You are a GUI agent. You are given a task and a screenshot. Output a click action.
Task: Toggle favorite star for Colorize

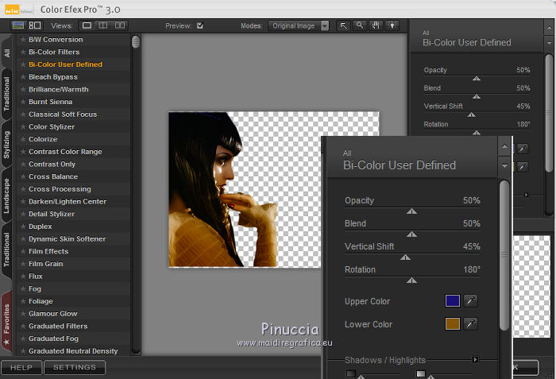click(23, 139)
